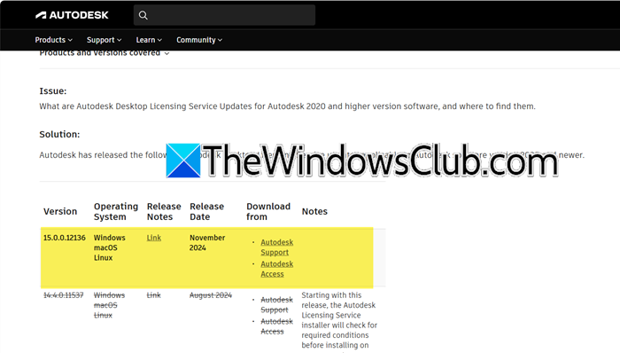This screenshot has height=353, width=620.
Task: Click version number 14.4.0.11537
Action: click(63, 295)
